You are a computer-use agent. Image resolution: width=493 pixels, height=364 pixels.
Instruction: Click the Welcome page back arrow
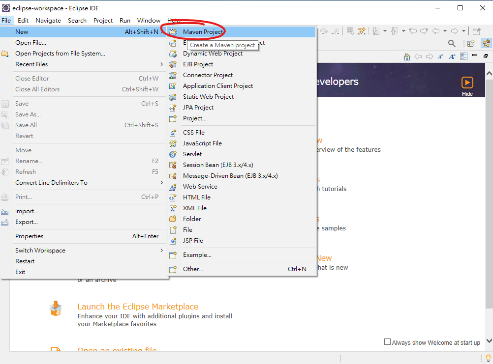click(418, 56)
